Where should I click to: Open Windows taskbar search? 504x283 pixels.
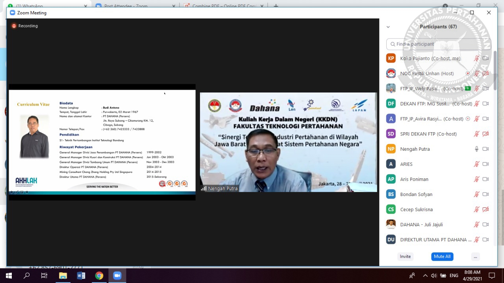pyautogui.click(x=26, y=276)
